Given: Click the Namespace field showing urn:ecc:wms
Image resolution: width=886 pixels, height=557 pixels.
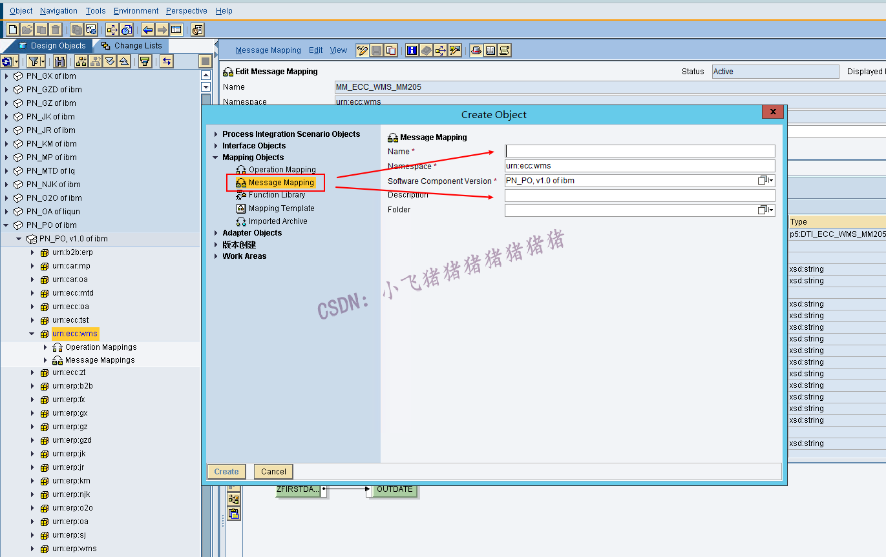Looking at the screenshot, I should pos(640,166).
